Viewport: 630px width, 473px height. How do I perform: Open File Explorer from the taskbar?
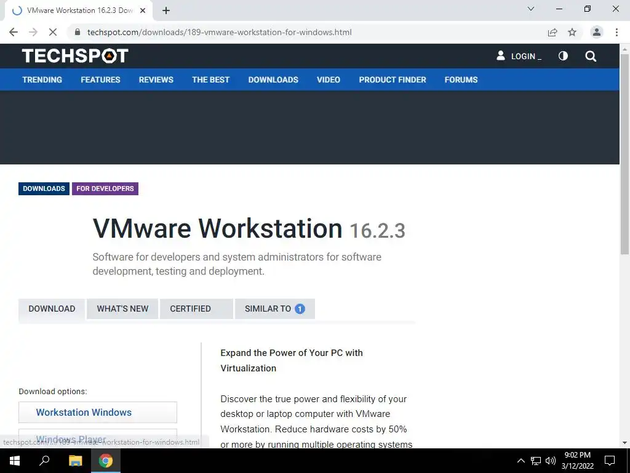coord(75,461)
